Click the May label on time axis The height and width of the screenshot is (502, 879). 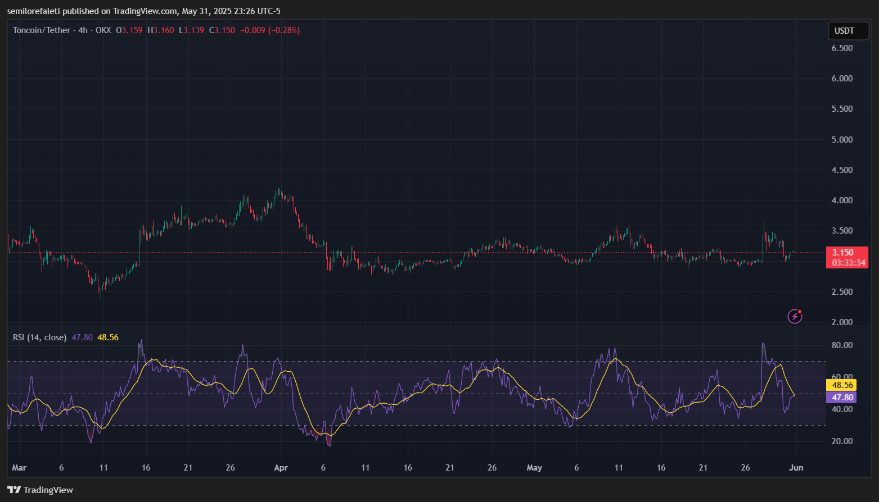(x=534, y=468)
